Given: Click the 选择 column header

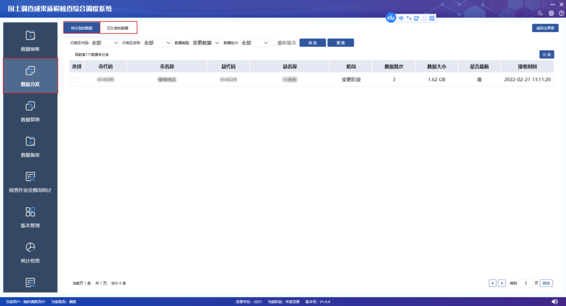Looking at the screenshot, I should point(77,66).
